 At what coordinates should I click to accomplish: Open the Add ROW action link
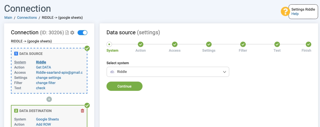43,124
